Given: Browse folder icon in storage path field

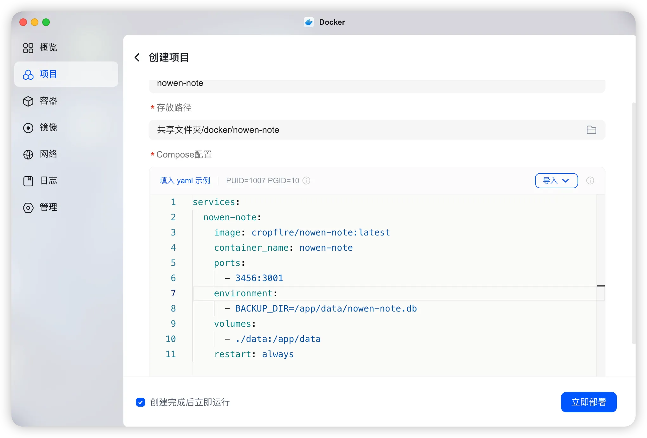Looking at the screenshot, I should coord(591,130).
